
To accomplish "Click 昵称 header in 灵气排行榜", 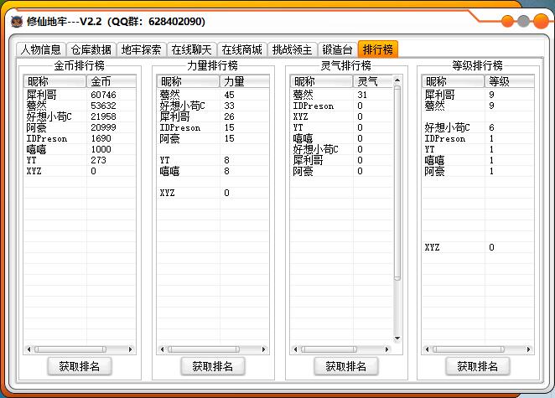I will click(x=321, y=81).
